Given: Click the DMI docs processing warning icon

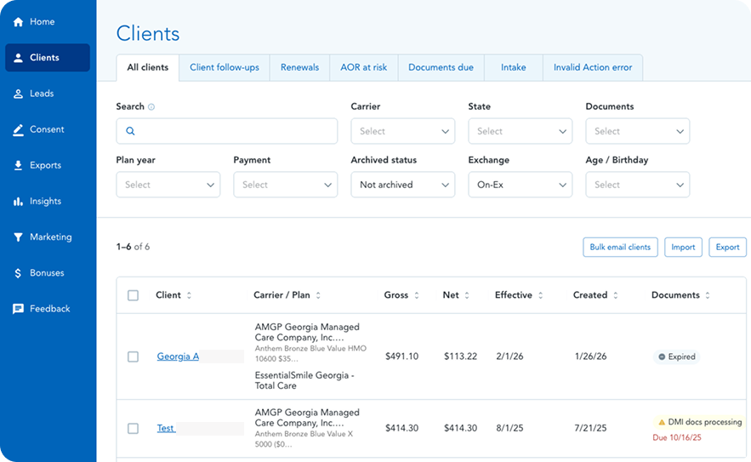Looking at the screenshot, I should click(x=662, y=422).
